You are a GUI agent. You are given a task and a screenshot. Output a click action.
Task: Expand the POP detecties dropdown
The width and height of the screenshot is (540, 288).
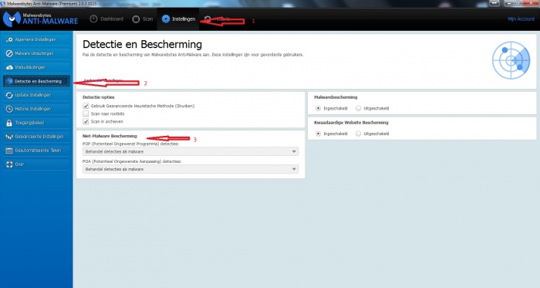(x=191, y=151)
